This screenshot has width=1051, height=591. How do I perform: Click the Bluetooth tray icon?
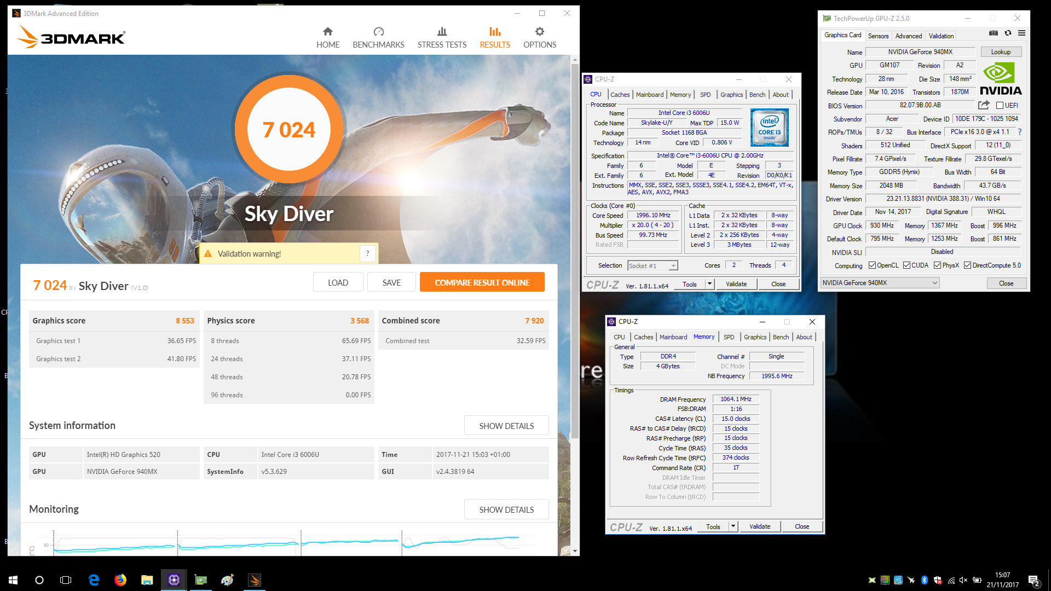coord(925,580)
